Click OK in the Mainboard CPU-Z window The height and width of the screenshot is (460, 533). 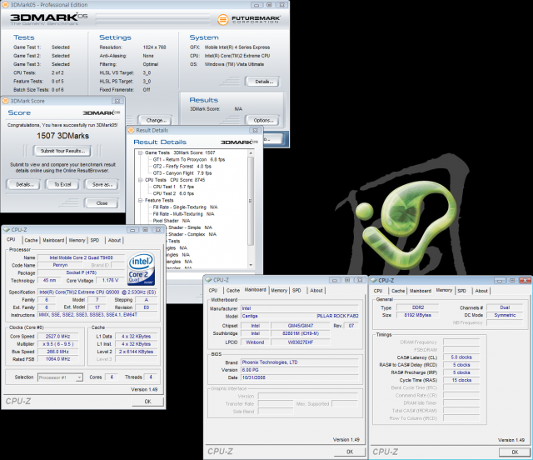(x=350, y=452)
